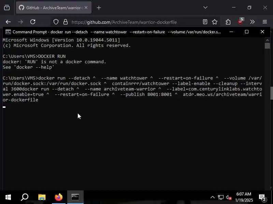
Task: Close the Command Prompt window
Action: coord(262,32)
